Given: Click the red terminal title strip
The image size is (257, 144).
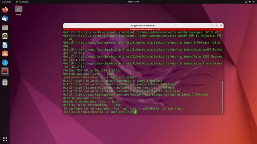Looking at the screenshot, I should point(143,29).
